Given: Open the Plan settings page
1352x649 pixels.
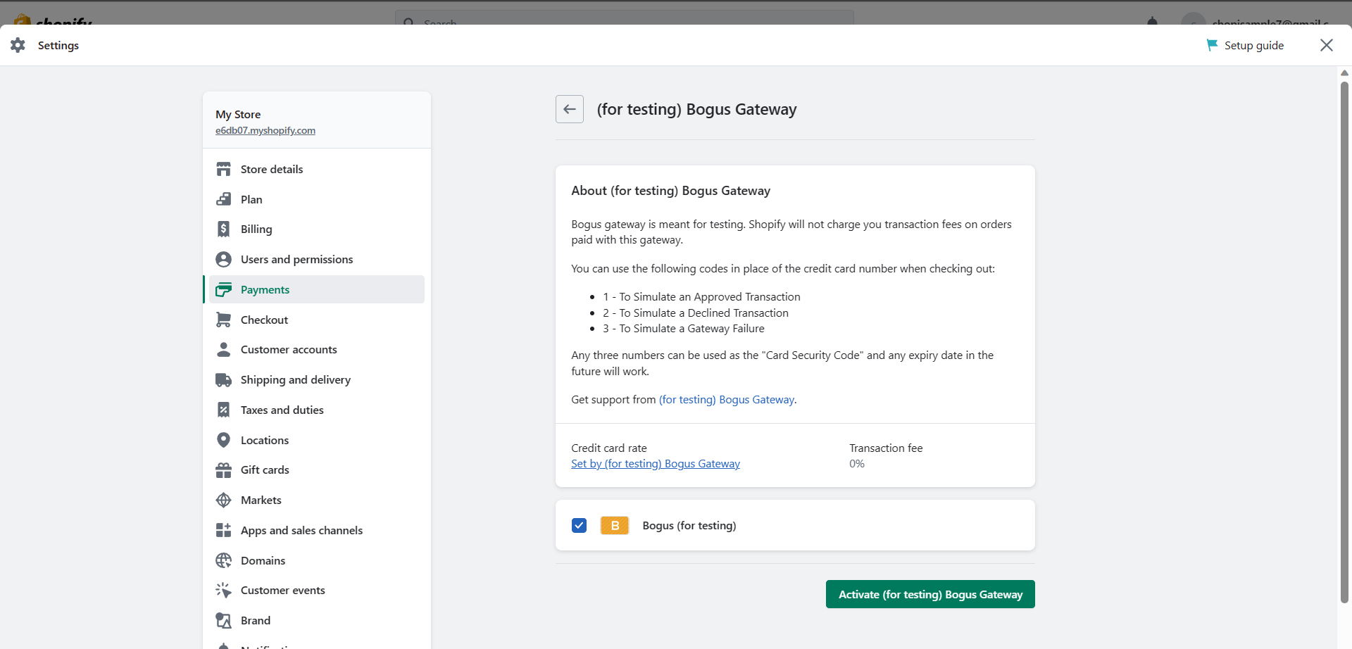Looking at the screenshot, I should coord(317,199).
